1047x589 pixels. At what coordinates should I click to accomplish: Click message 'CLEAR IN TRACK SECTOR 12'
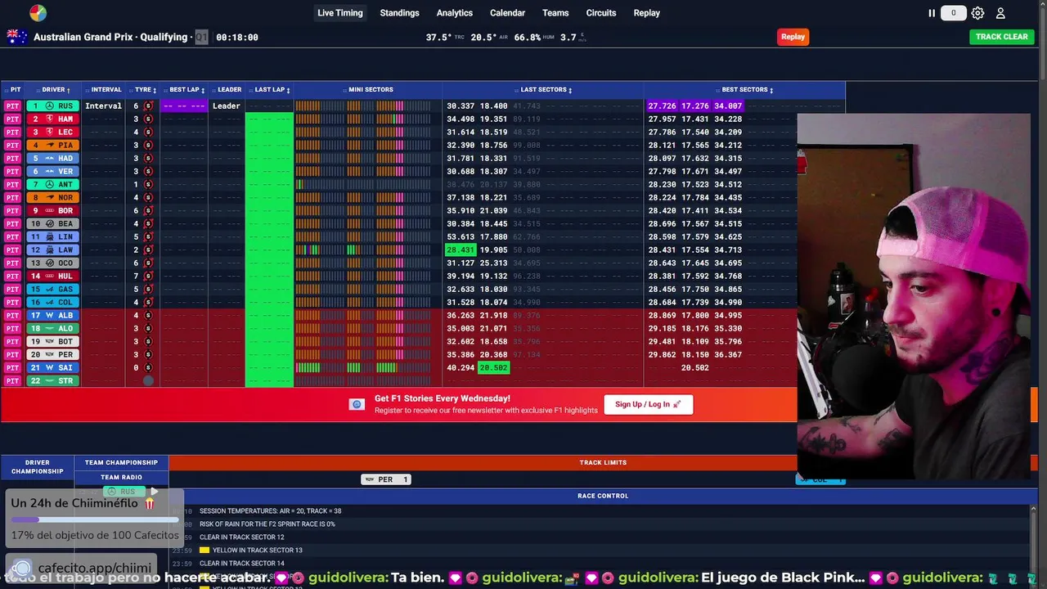tap(242, 537)
